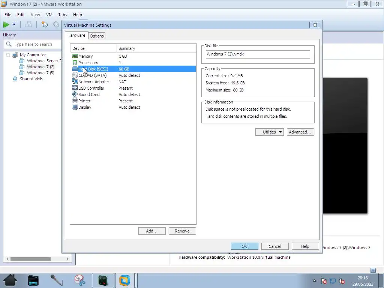Screen dimensions: 384x288
Task: Click the Display monitor icon
Action: [x=75, y=107]
